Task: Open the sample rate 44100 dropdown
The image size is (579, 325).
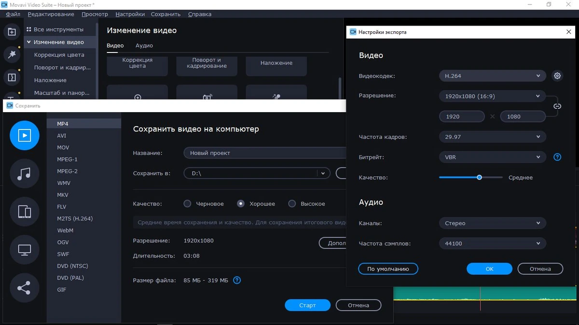Action: click(x=493, y=243)
